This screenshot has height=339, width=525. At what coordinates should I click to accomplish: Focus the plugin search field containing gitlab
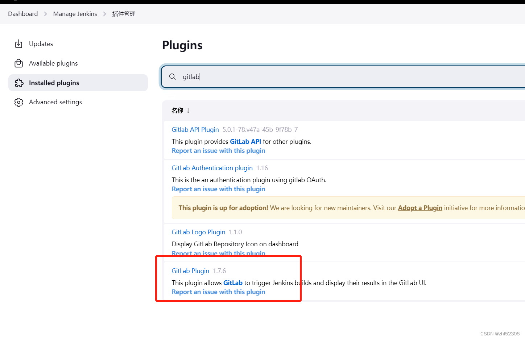pyautogui.click(x=343, y=76)
